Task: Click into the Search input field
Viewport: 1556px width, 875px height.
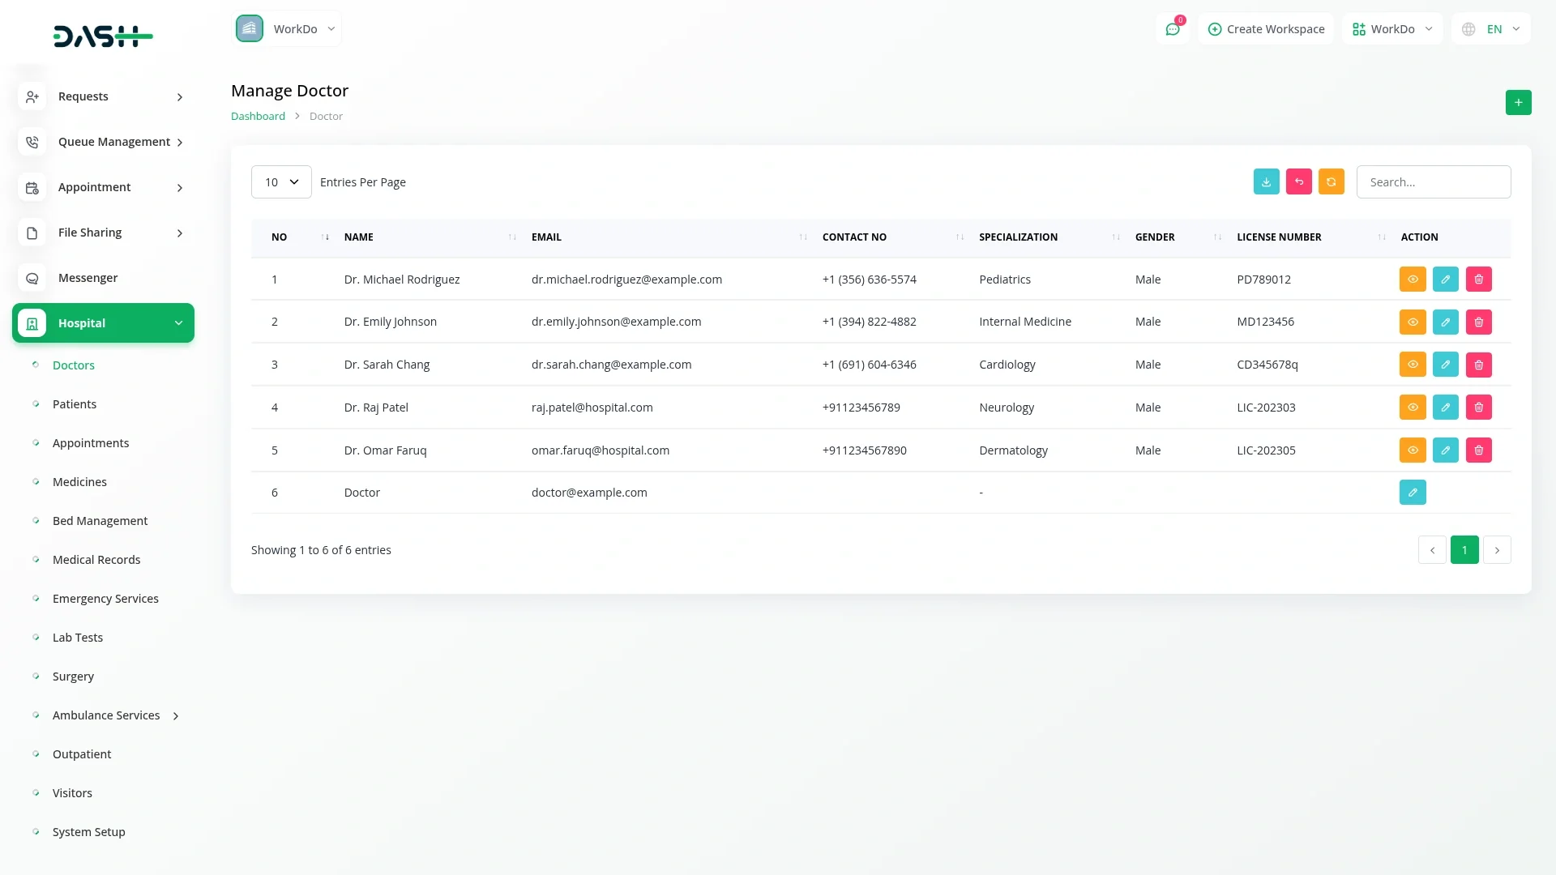Action: coord(1433,182)
